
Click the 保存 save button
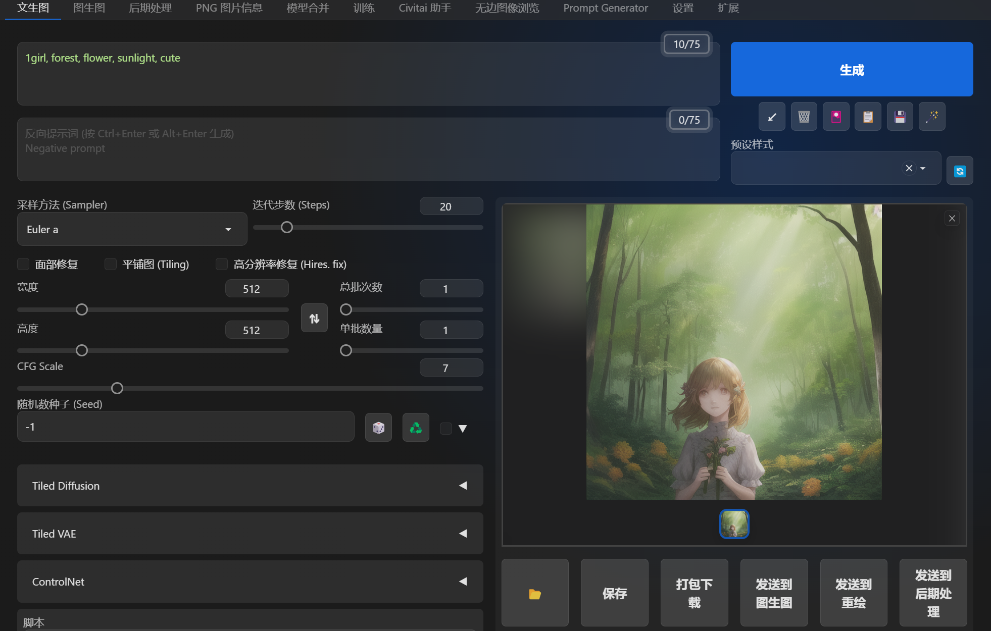coord(615,594)
